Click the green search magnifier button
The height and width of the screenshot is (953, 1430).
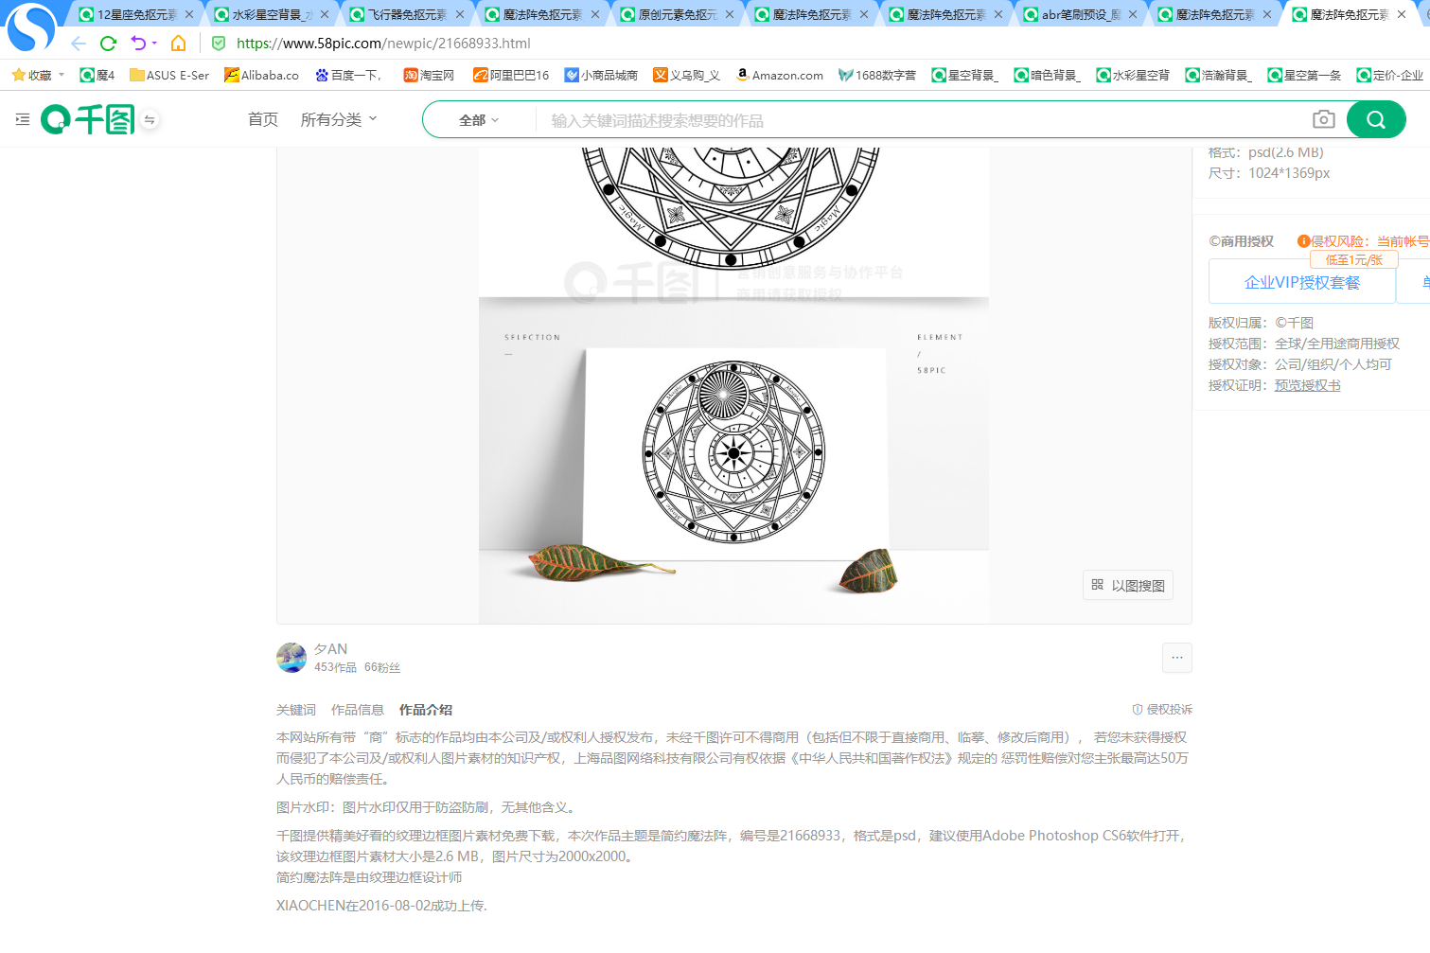(x=1376, y=119)
